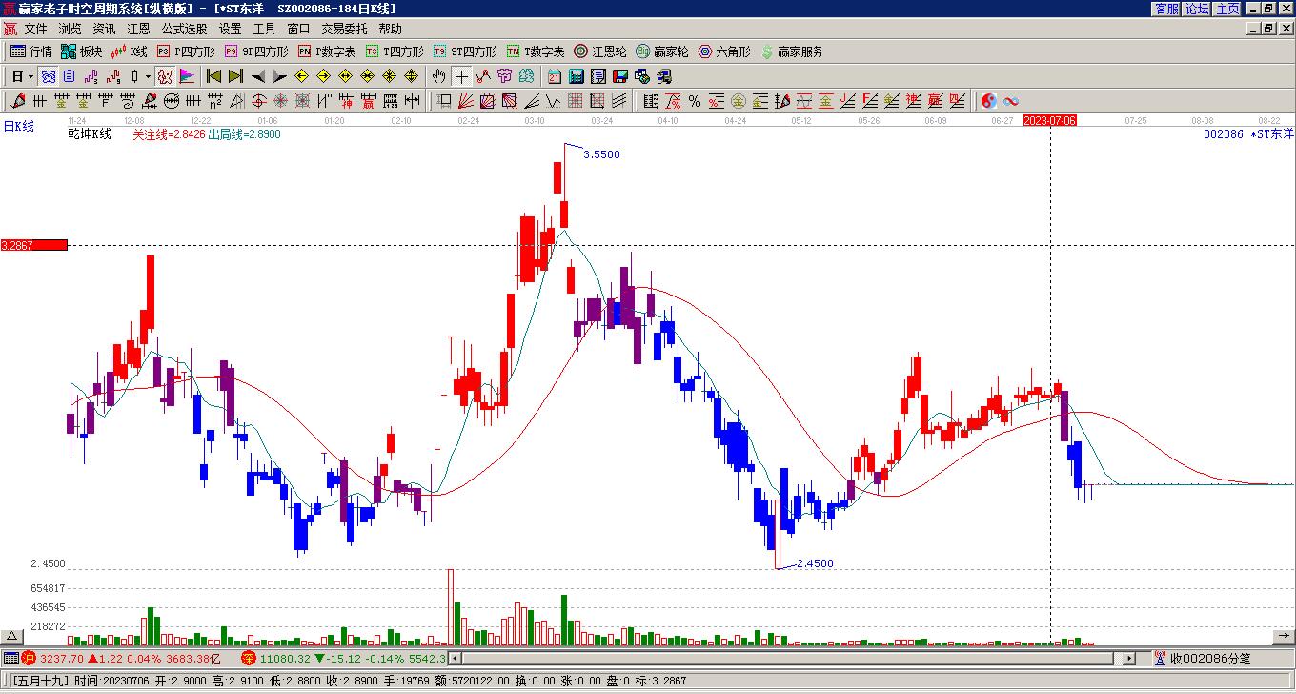The height and width of the screenshot is (694, 1296).
Task: Open the 江恩轮 Gann wheel
Action: click(x=600, y=51)
